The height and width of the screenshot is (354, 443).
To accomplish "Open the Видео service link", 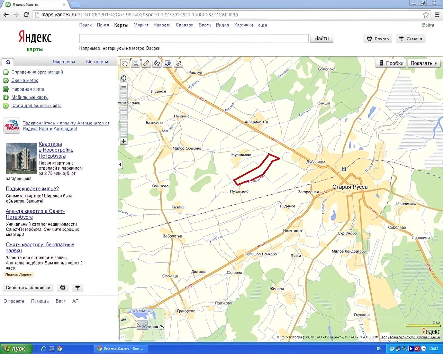I will click(223, 25).
